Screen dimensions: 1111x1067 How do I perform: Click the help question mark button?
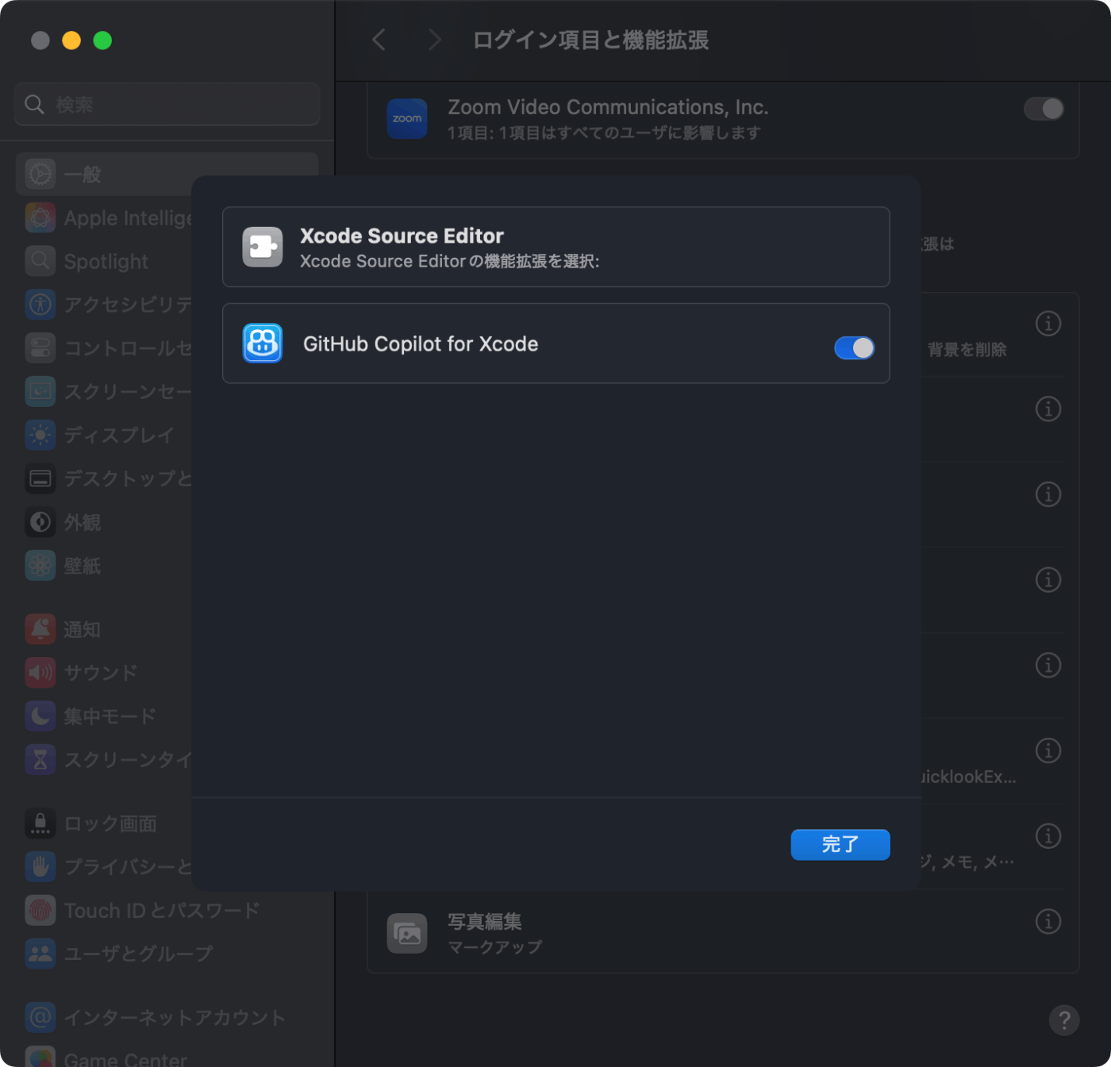[1064, 1020]
